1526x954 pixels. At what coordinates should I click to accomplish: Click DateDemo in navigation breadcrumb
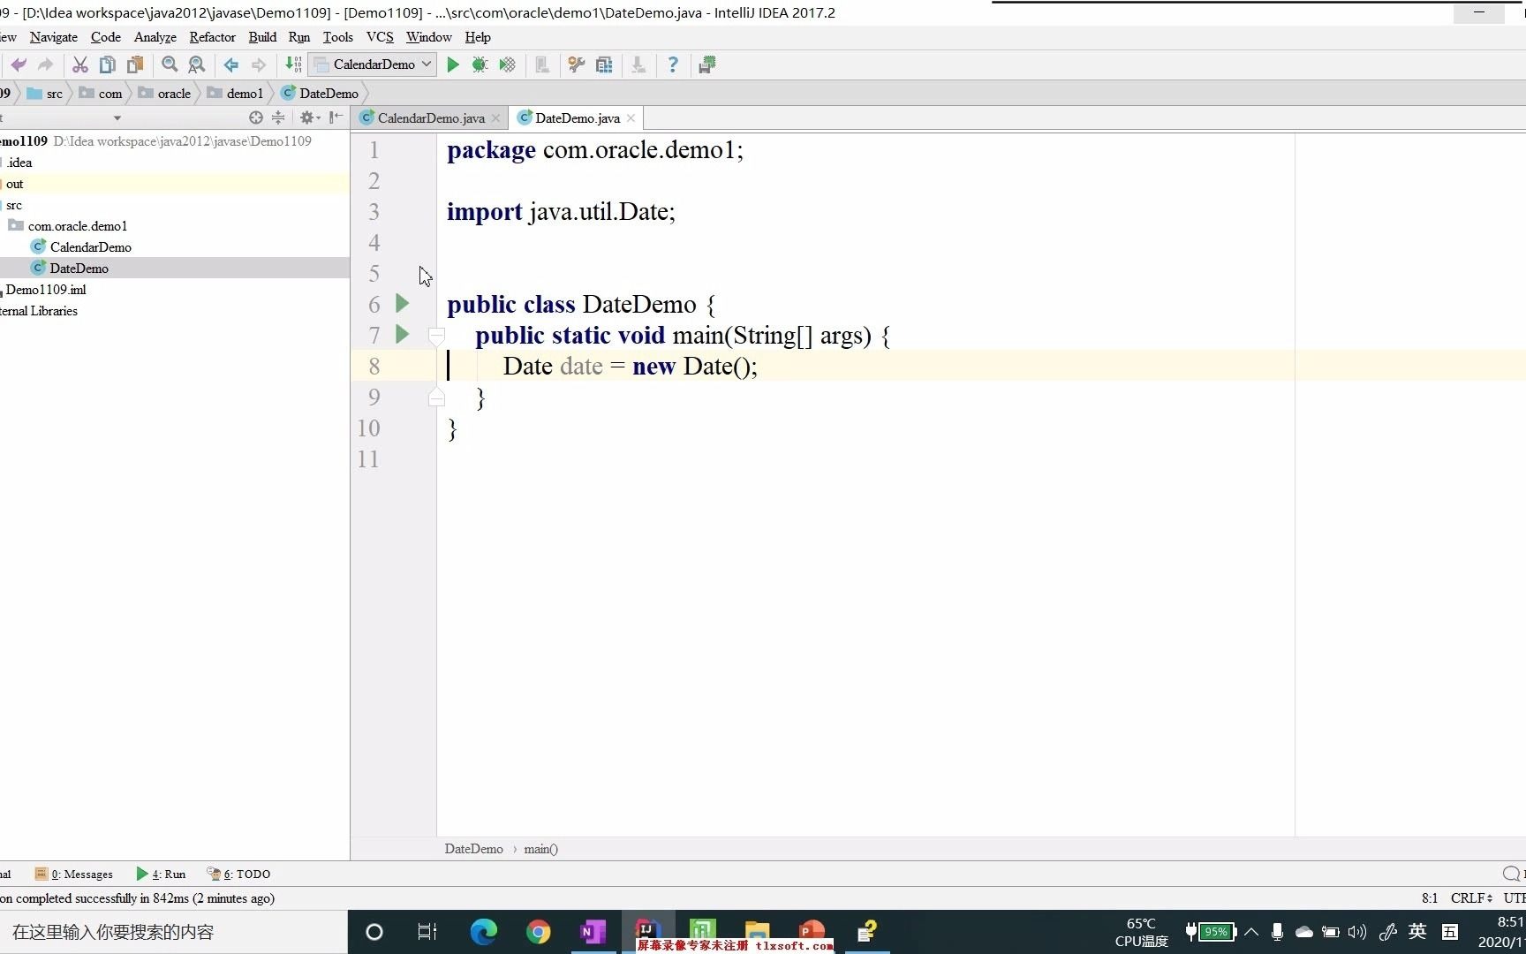(320, 94)
